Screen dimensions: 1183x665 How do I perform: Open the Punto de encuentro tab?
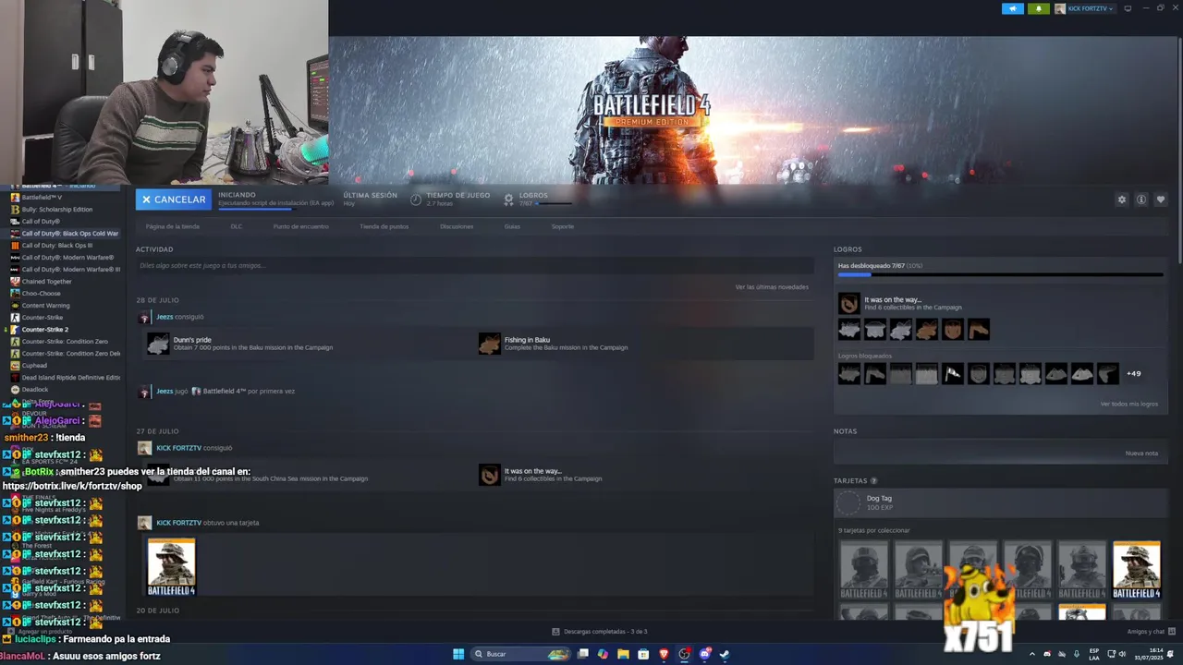tap(300, 226)
